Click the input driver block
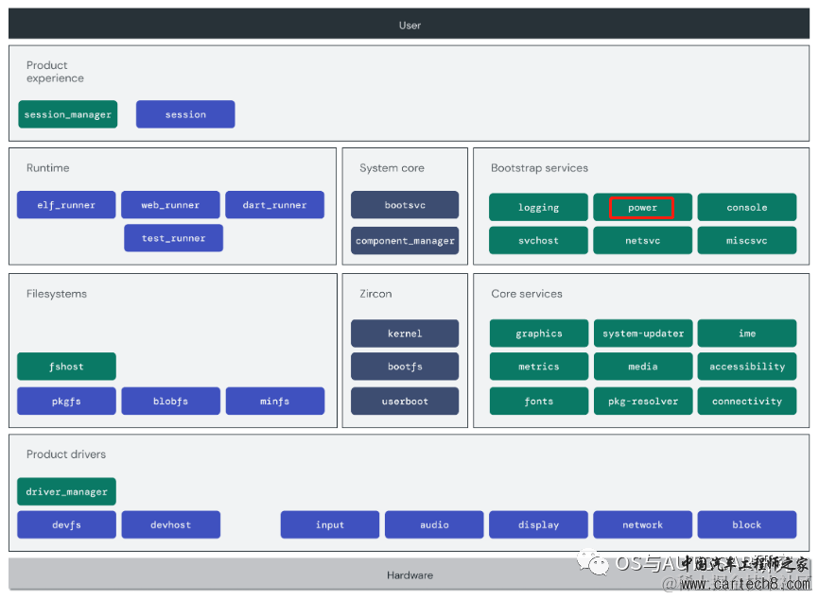Image resolution: width=819 pixels, height=599 pixels. click(329, 524)
